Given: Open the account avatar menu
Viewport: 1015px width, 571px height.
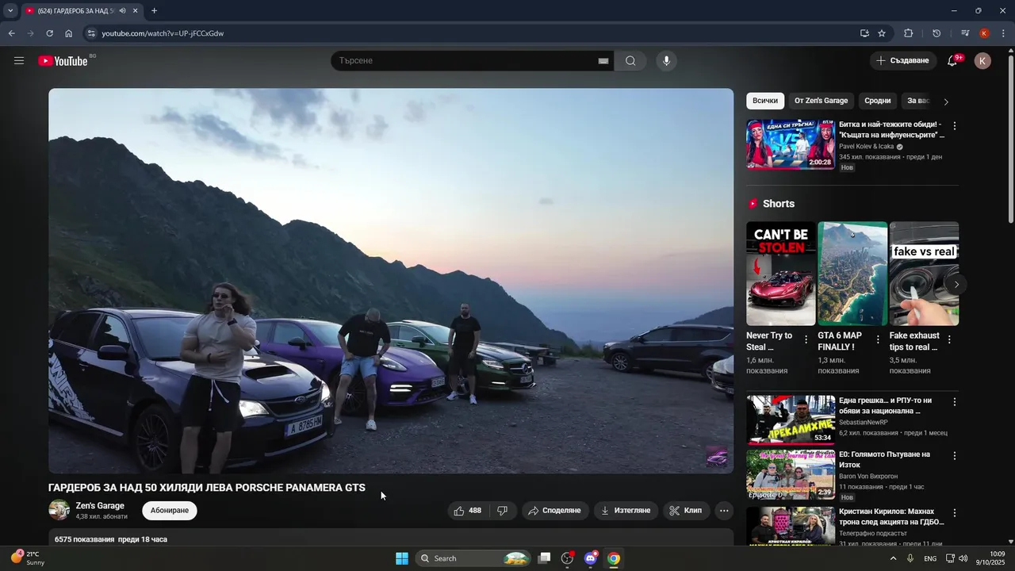Looking at the screenshot, I should [x=982, y=61].
